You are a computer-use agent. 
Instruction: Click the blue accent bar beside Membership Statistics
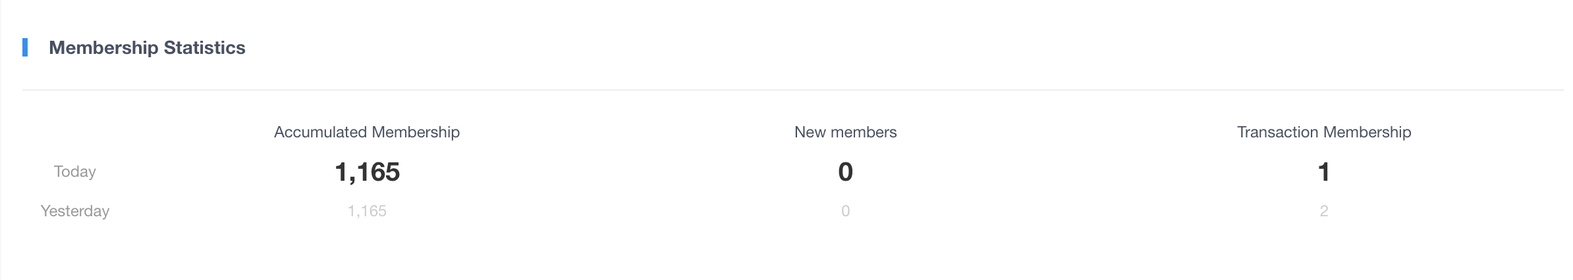tap(25, 48)
